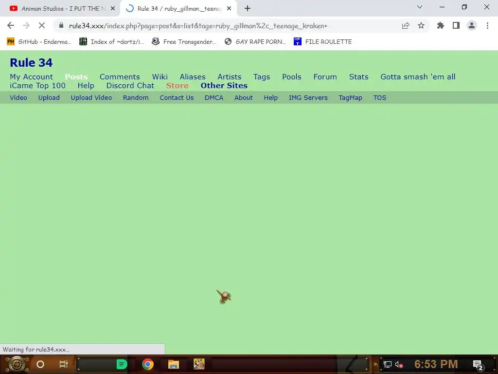Open the TOS link
Image resolution: width=498 pixels, height=374 pixels.
[379, 97]
